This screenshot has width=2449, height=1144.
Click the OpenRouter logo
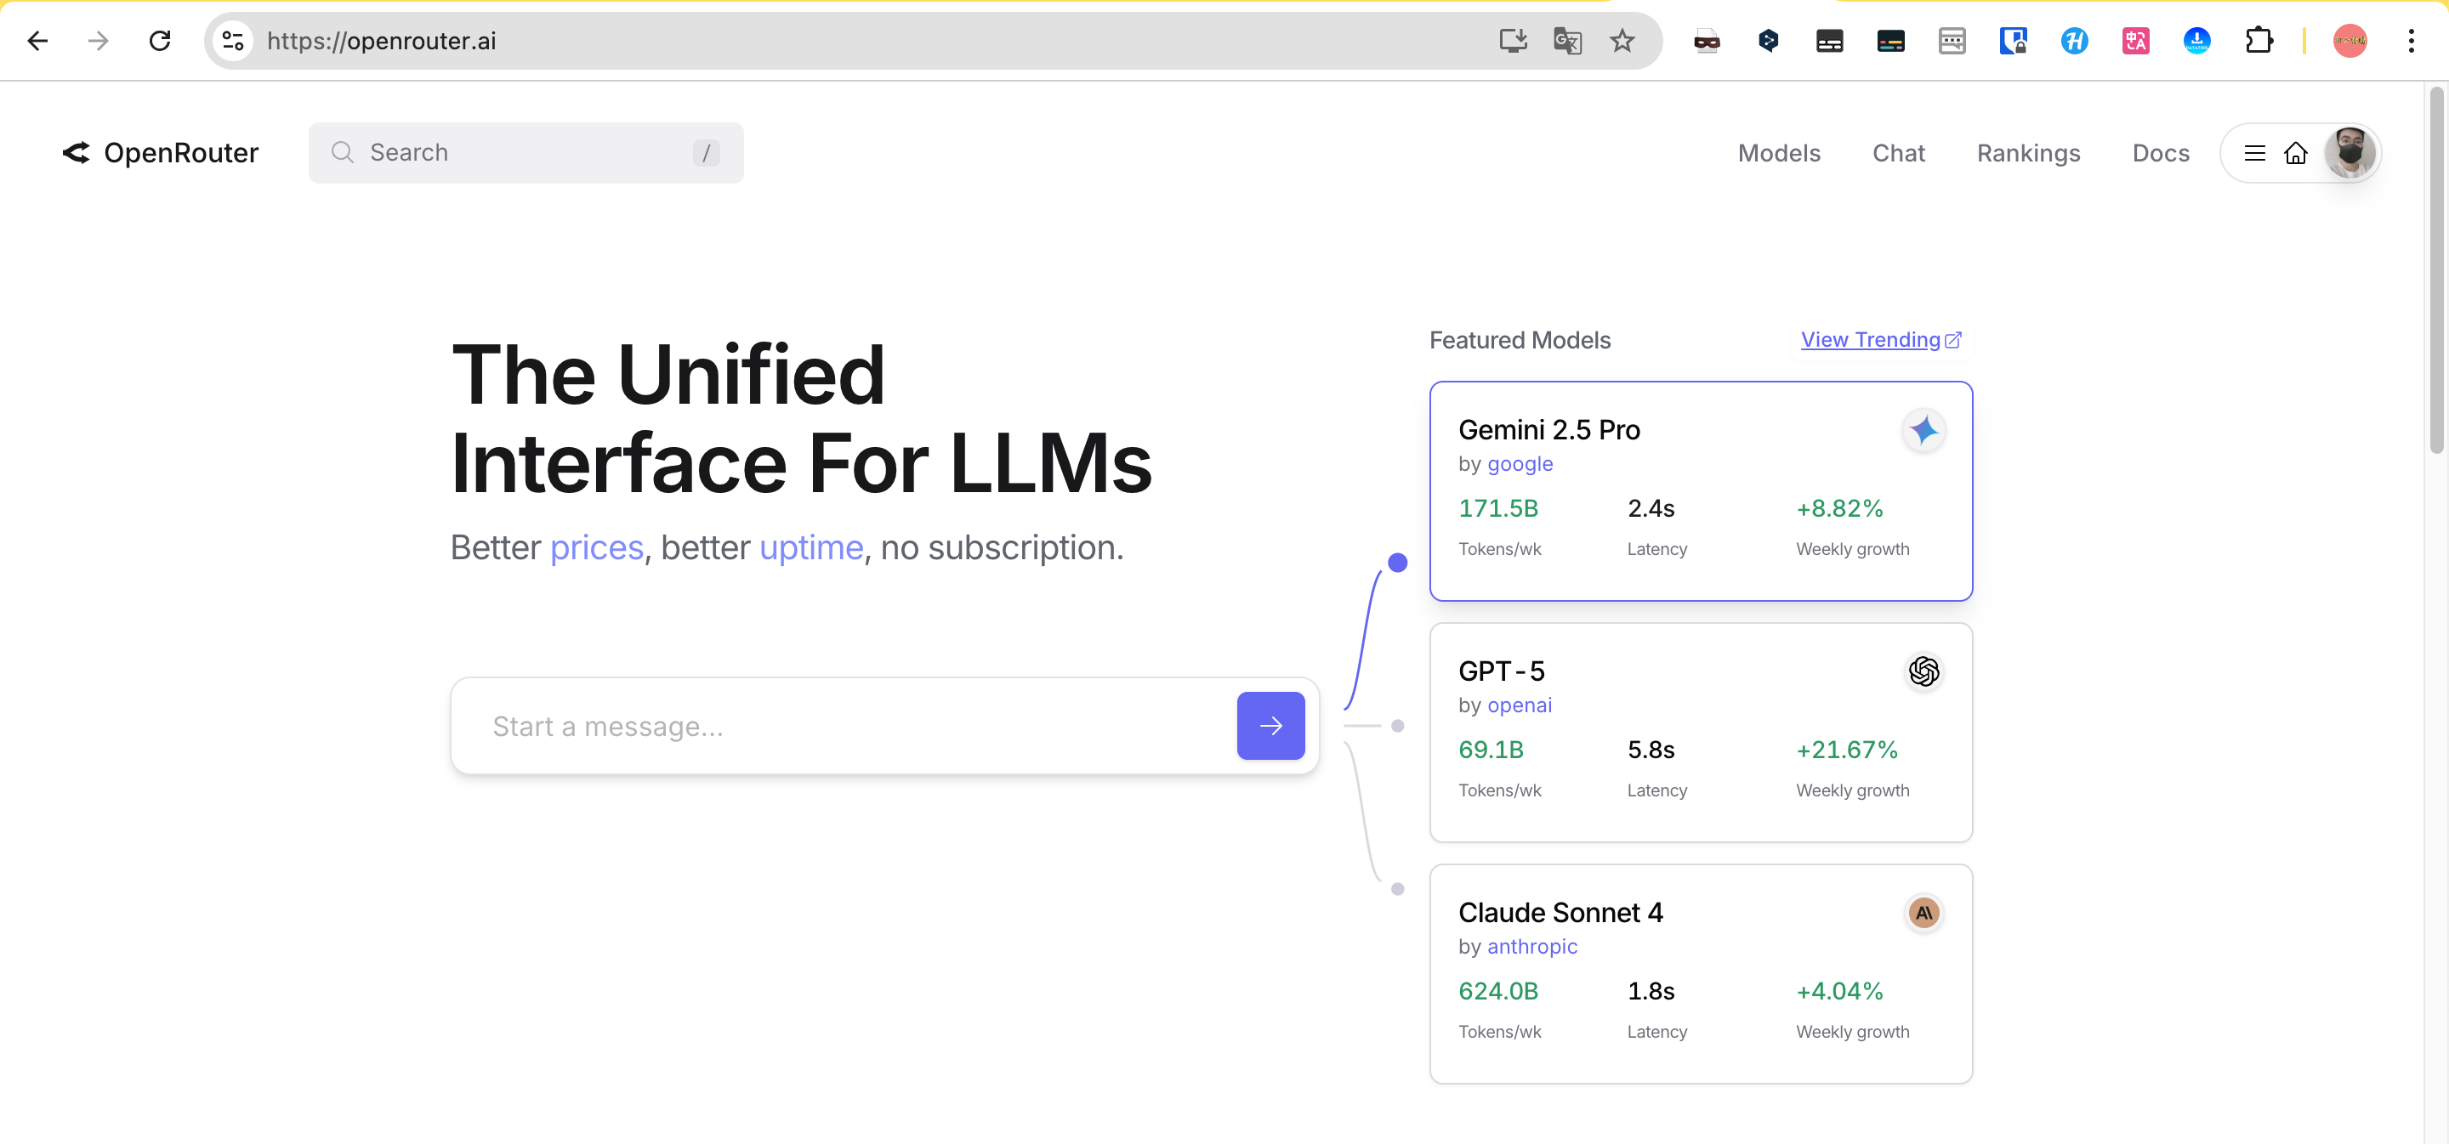coord(160,153)
